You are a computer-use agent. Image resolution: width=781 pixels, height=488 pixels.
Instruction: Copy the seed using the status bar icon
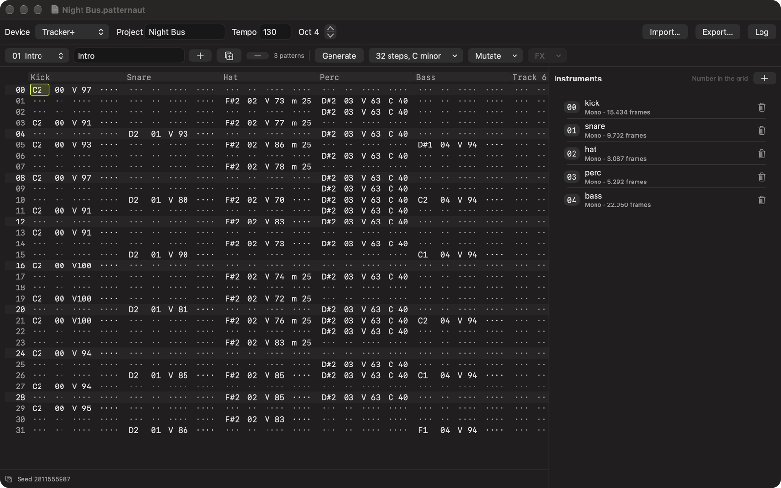tap(9, 479)
